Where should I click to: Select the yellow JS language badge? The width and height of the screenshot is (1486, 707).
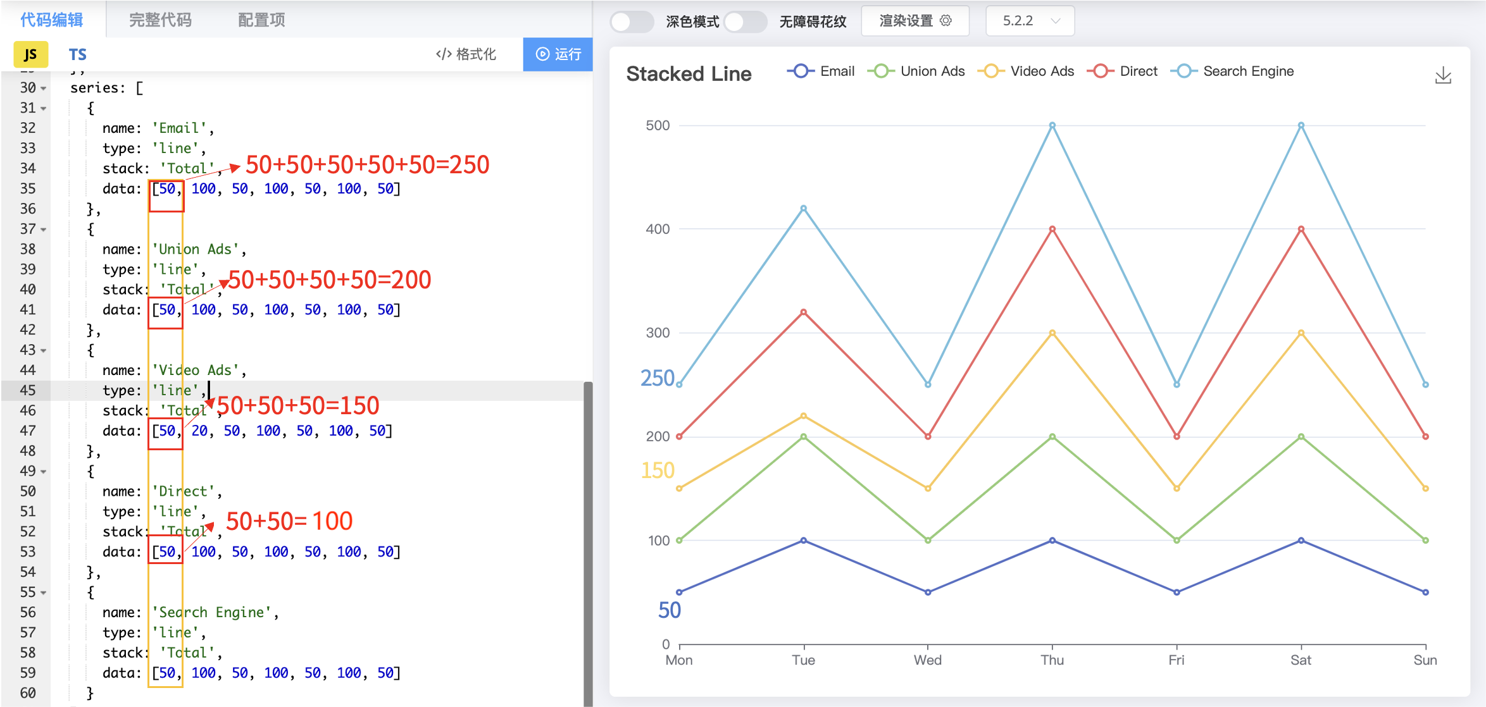coord(30,54)
